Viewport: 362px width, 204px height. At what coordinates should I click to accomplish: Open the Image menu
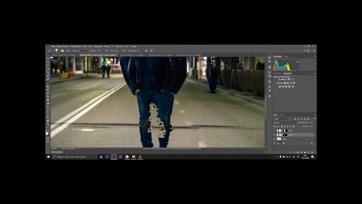point(76,46)
